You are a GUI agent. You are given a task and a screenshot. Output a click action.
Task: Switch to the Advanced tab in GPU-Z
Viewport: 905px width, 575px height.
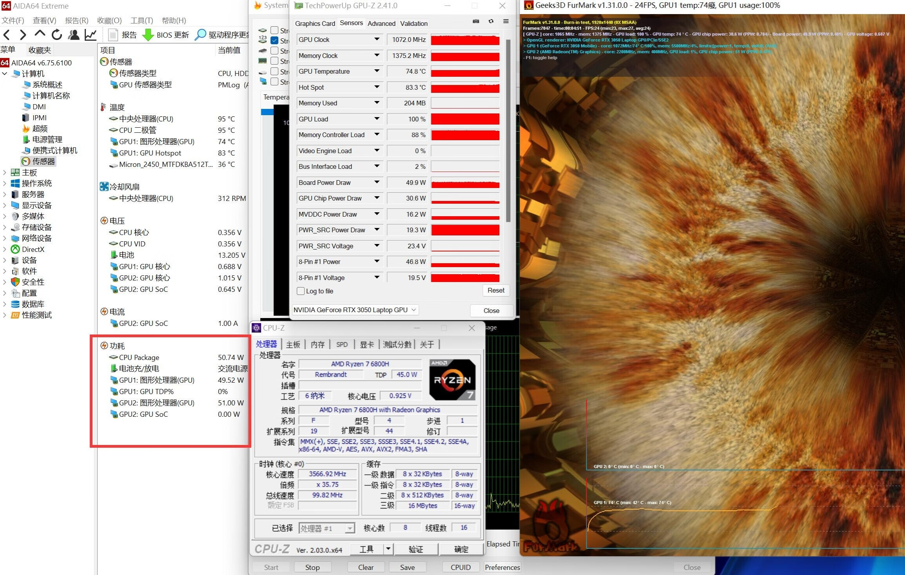381,24
